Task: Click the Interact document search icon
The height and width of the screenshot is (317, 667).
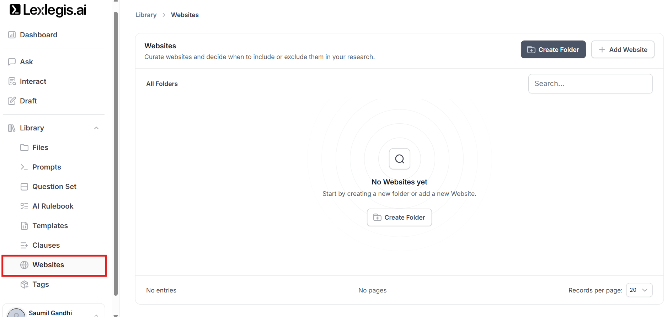Action: point(12,81)
